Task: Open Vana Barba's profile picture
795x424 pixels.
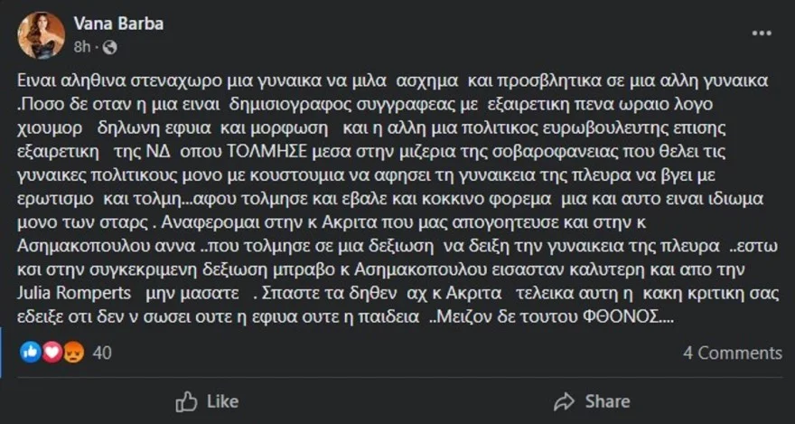Action: [x=42, y=35]
